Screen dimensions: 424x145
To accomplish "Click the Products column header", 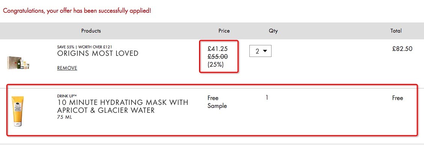I will 91,31.
